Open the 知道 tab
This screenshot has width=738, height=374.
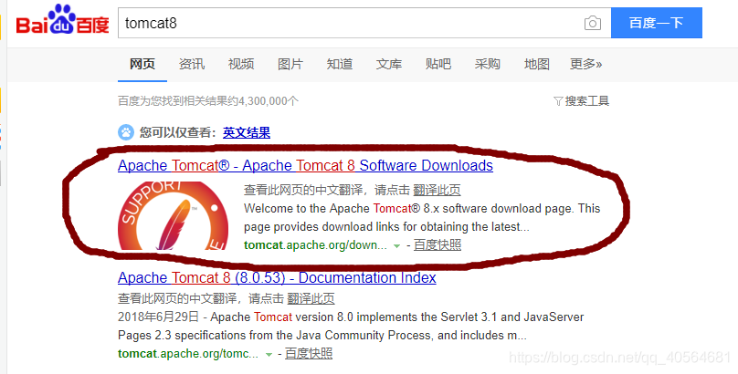tap(340, 64)
